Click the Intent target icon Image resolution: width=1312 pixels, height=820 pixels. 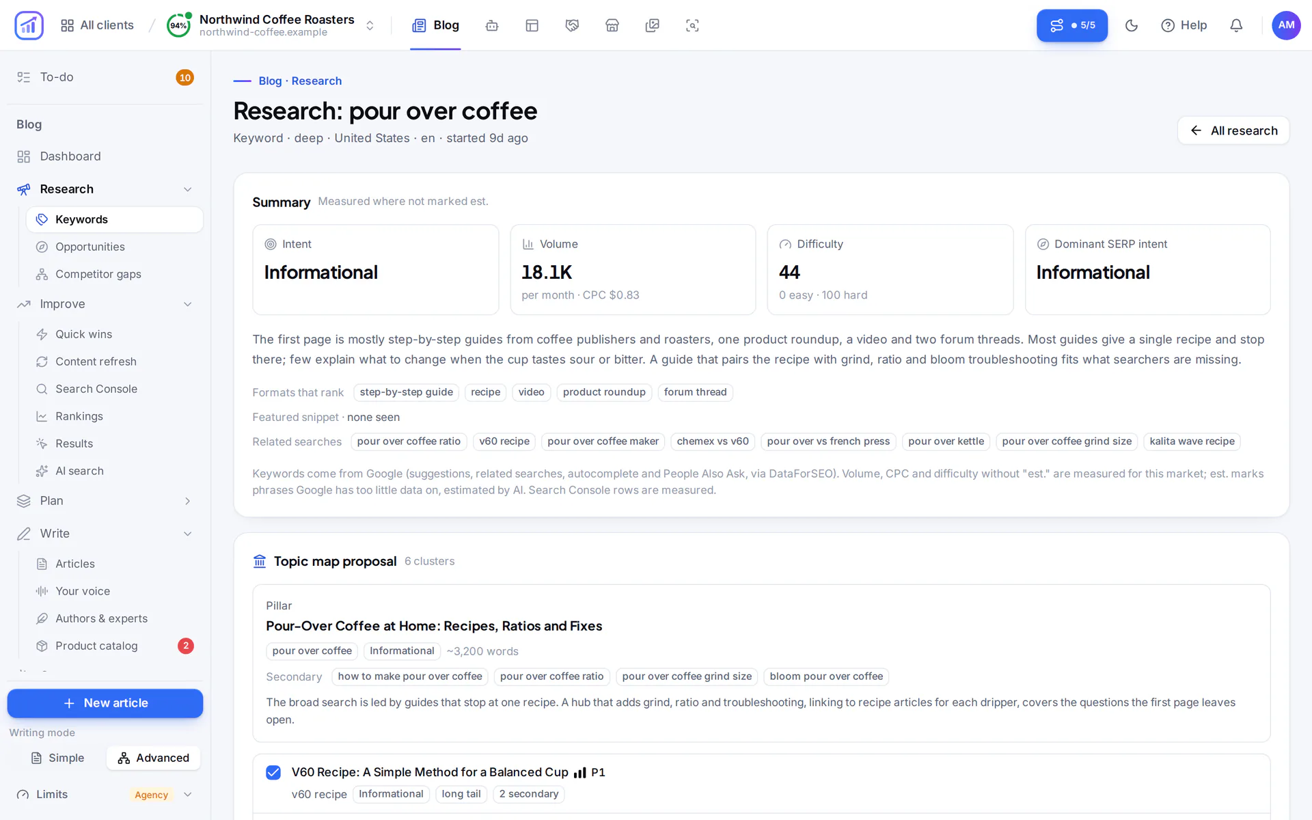pyautogui.click(x=271, y=244)
